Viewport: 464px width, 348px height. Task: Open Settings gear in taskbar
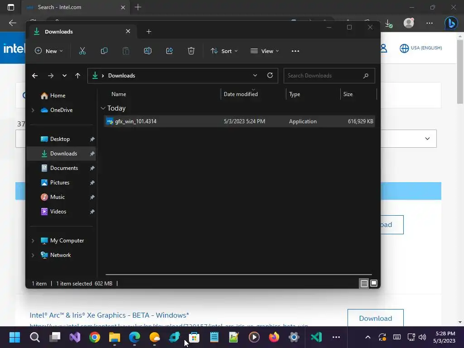tap(294, 337)
